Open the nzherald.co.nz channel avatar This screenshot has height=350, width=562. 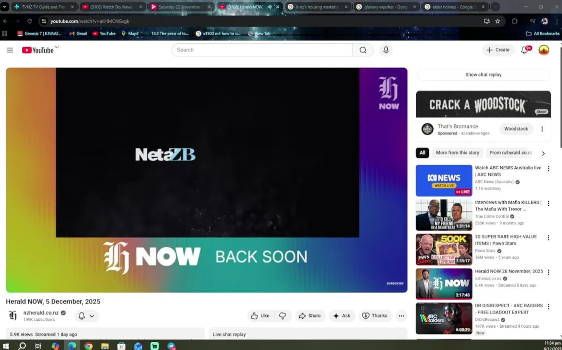tap(13, 315)
